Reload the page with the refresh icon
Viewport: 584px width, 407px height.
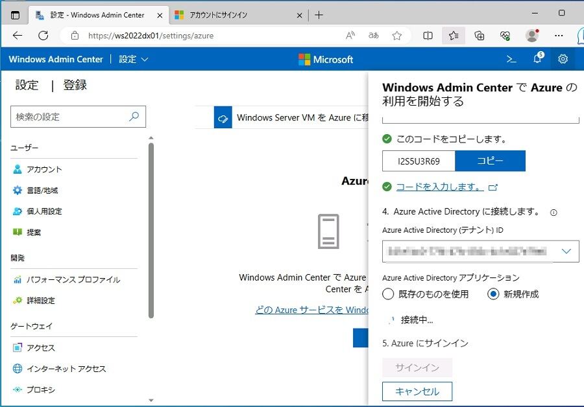tap(43, 36)
